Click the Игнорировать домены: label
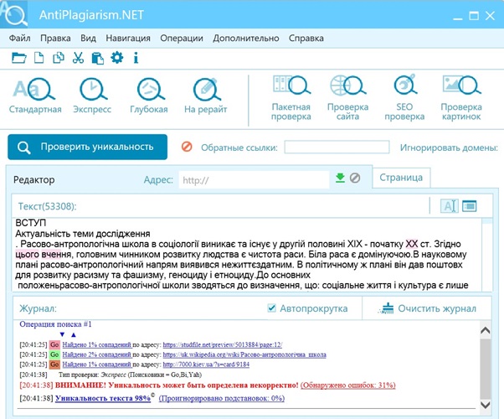The width and height of the screenshot is (504, 419). click(x=449, y=147)
